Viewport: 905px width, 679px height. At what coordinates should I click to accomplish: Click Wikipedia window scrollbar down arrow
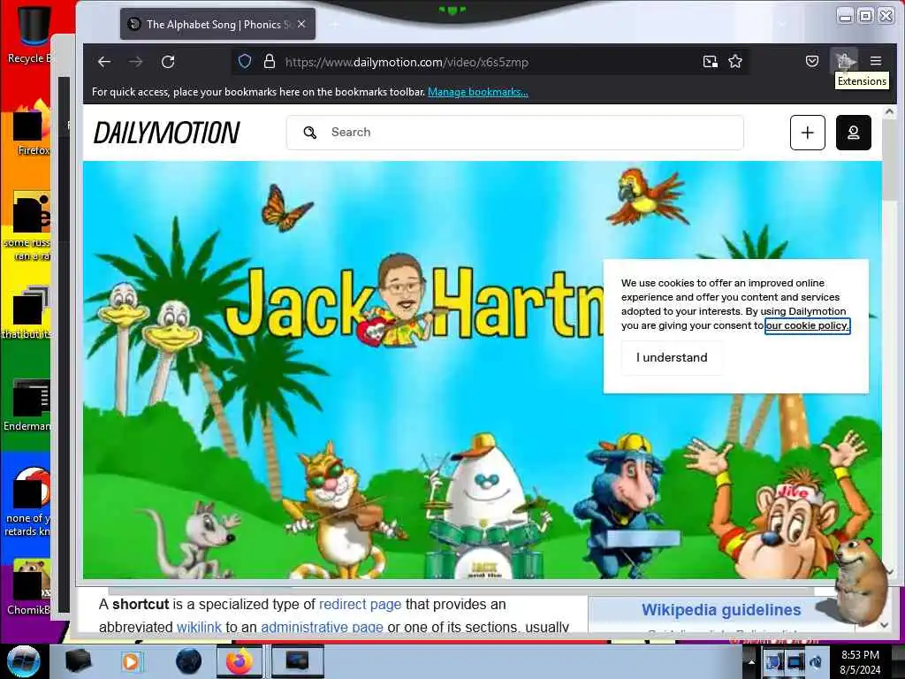[884, 625]
